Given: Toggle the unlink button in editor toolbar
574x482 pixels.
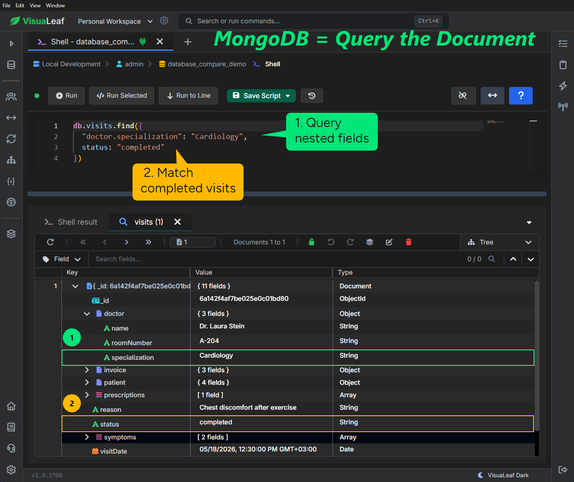Looking at the screenshot, I should [463, 96].
